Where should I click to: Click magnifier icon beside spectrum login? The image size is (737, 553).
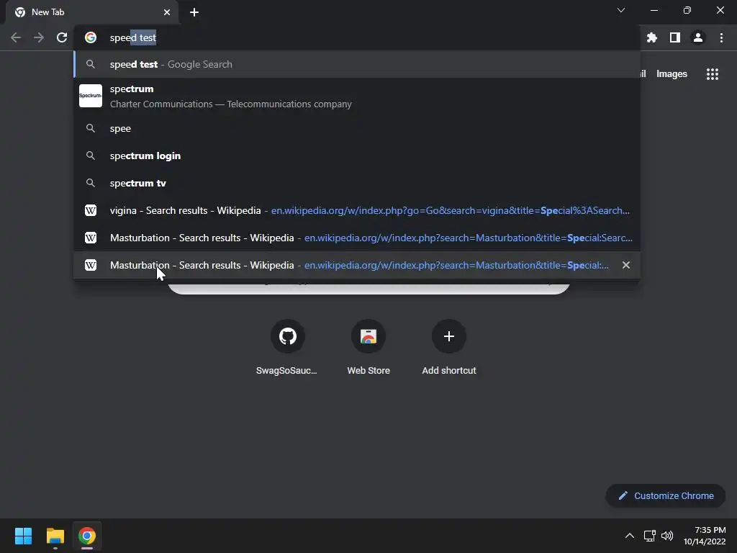click(x=91, y=156)
